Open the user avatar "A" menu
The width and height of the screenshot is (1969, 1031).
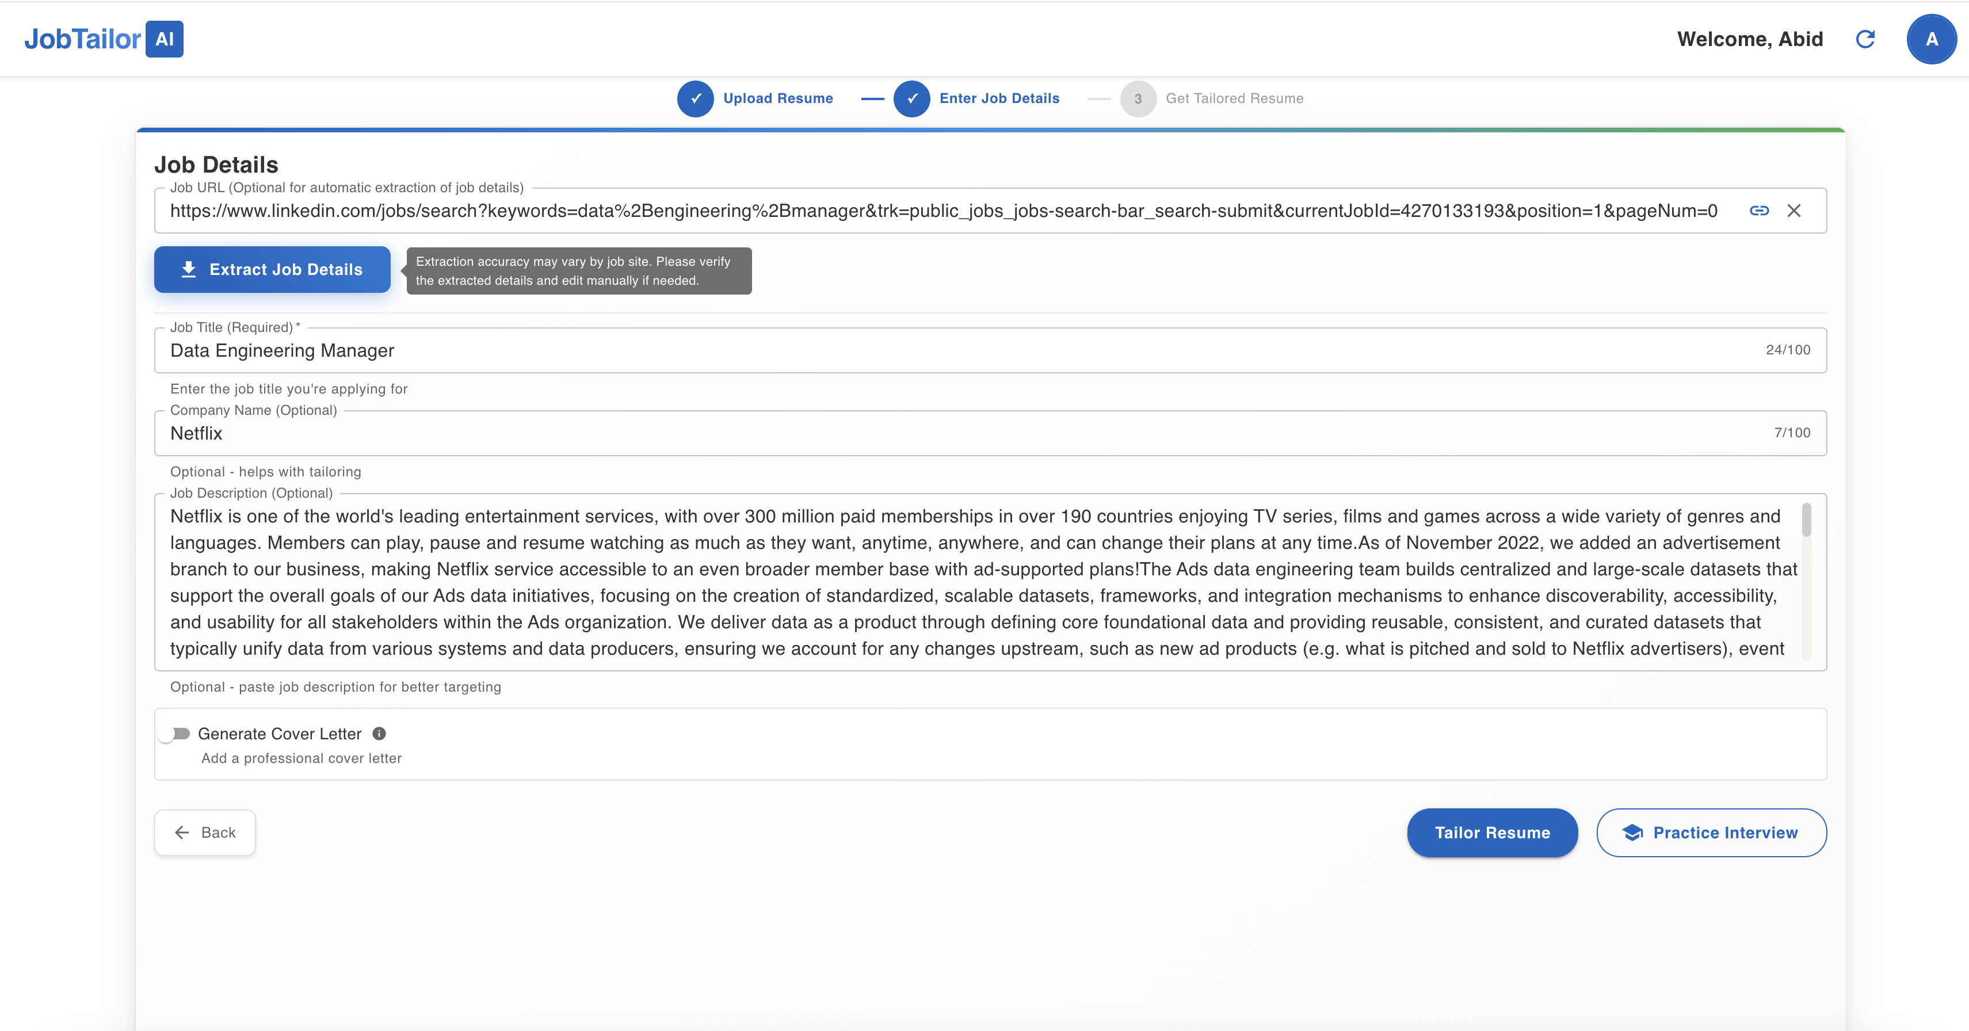tap(1931, 39)
